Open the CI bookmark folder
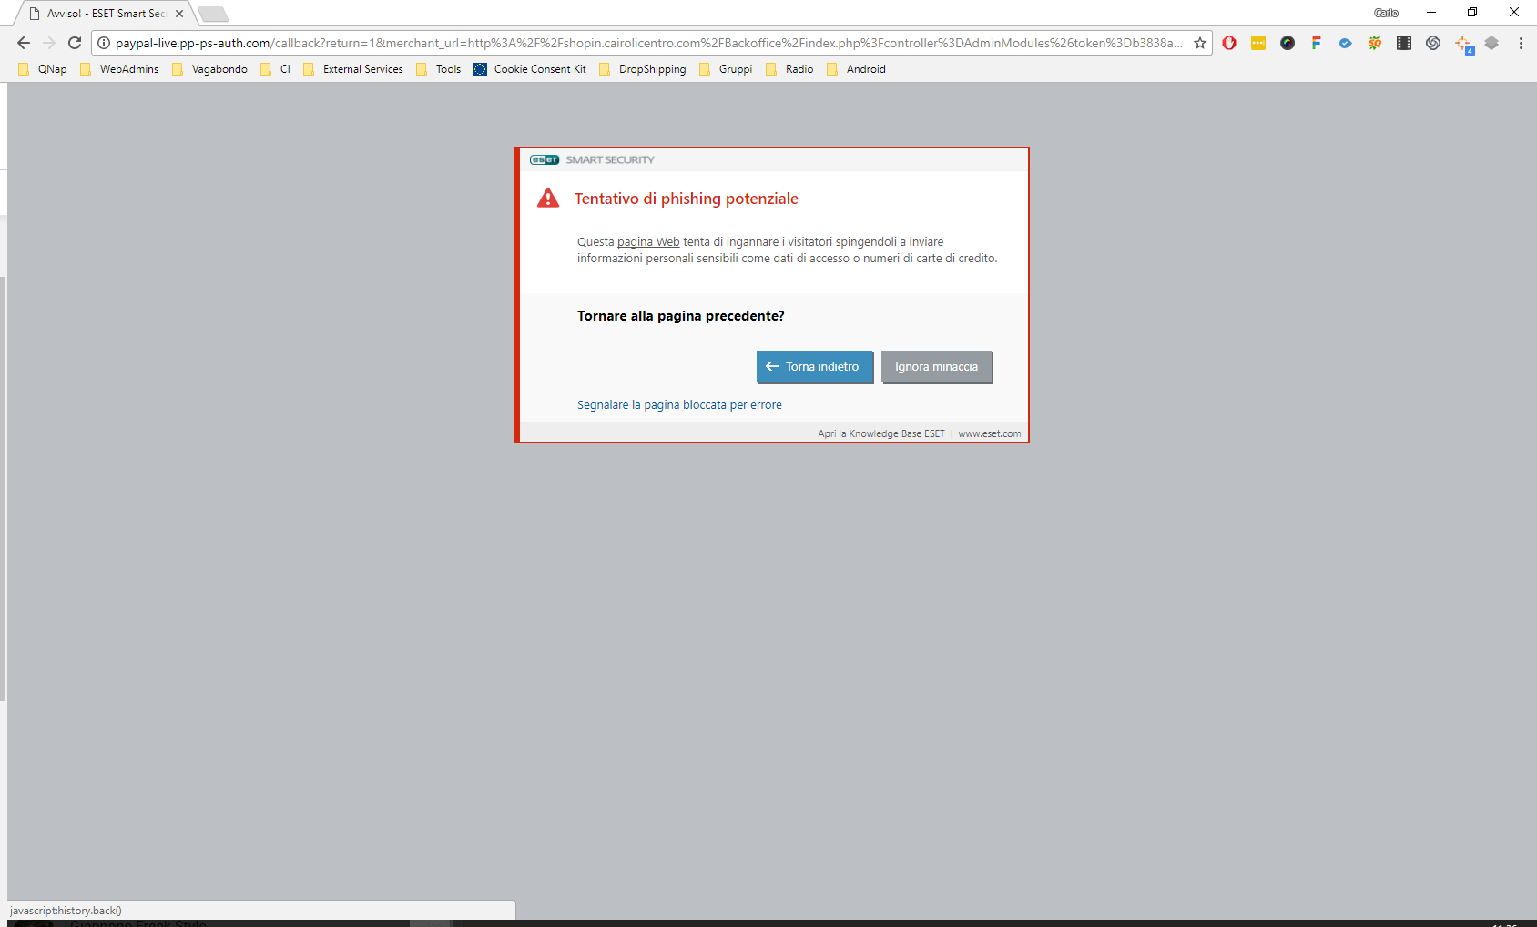This screenshot has height=927, width=1537. point(275,69)
